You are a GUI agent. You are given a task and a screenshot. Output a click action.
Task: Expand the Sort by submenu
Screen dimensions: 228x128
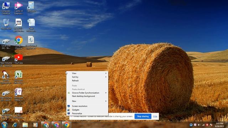click(x=87, y=77)
